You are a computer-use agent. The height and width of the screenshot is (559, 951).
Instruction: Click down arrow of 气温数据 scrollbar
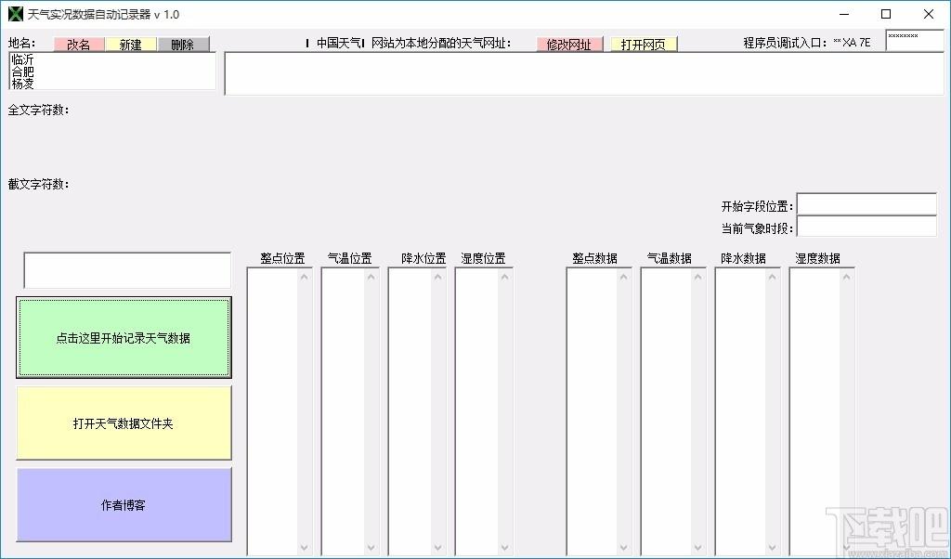click(x=697, y=548)
